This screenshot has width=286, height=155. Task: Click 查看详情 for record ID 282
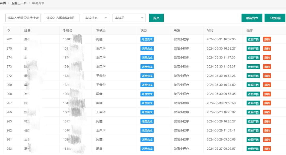coord(253,39)
